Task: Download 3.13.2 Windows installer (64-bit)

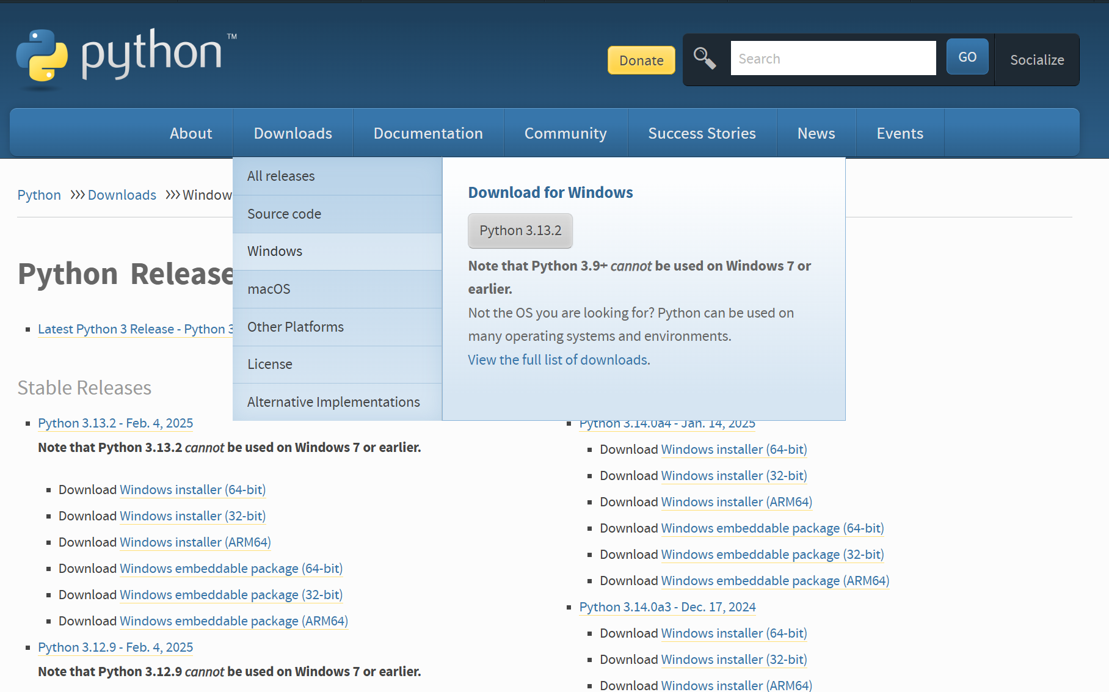Action: [x=192, y=489]
